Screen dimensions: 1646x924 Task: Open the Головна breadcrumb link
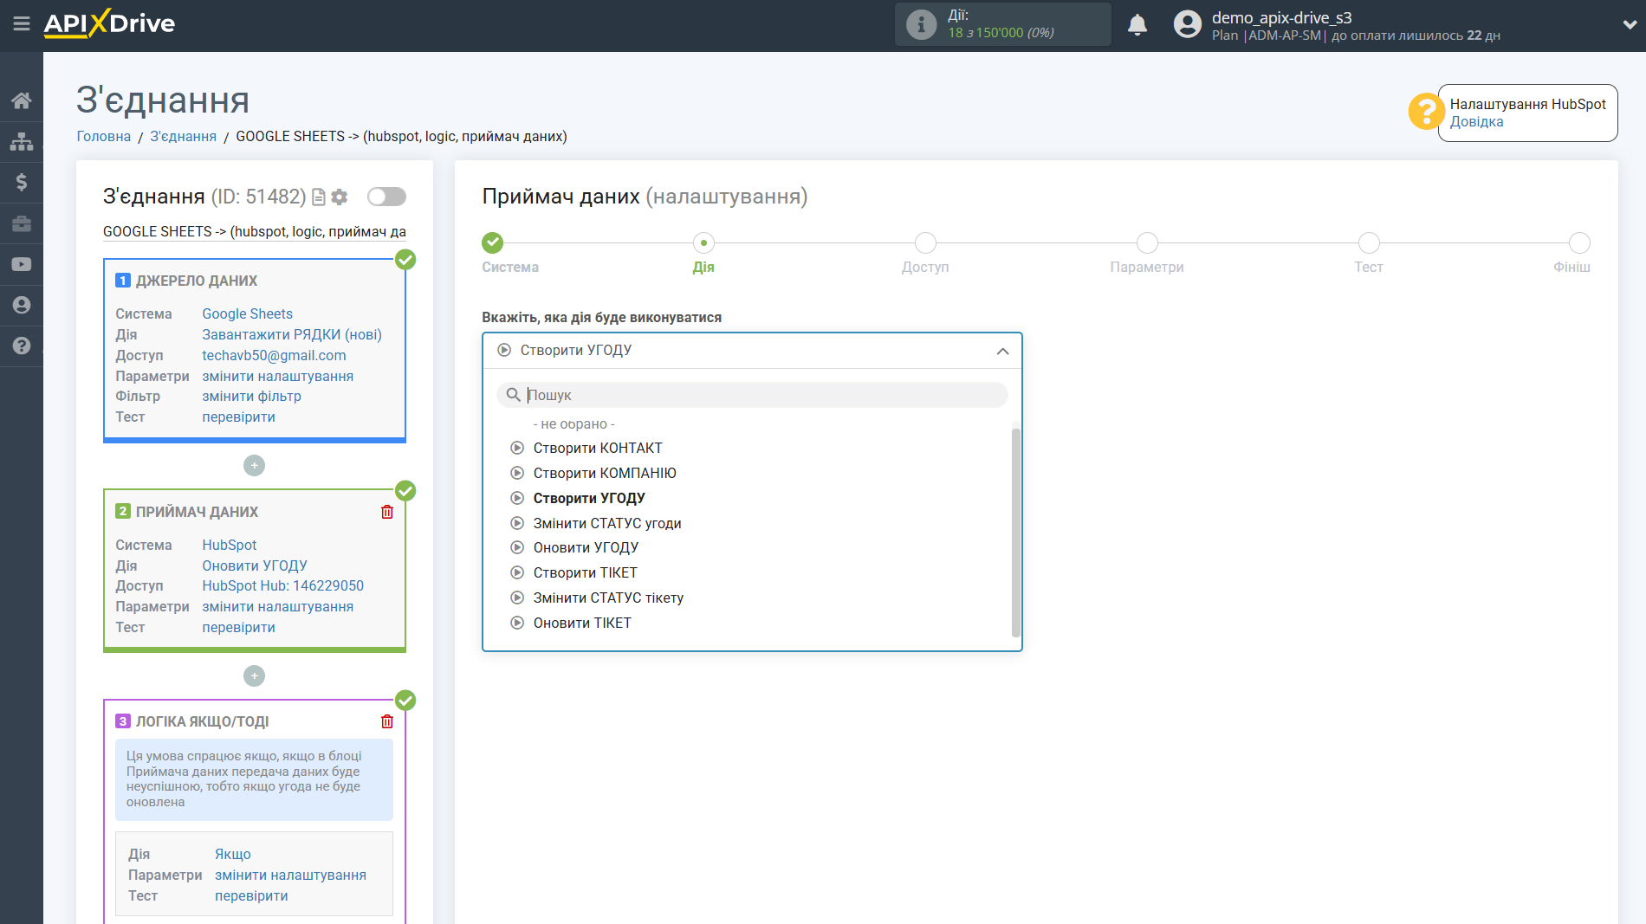click(x=104, y=137)
